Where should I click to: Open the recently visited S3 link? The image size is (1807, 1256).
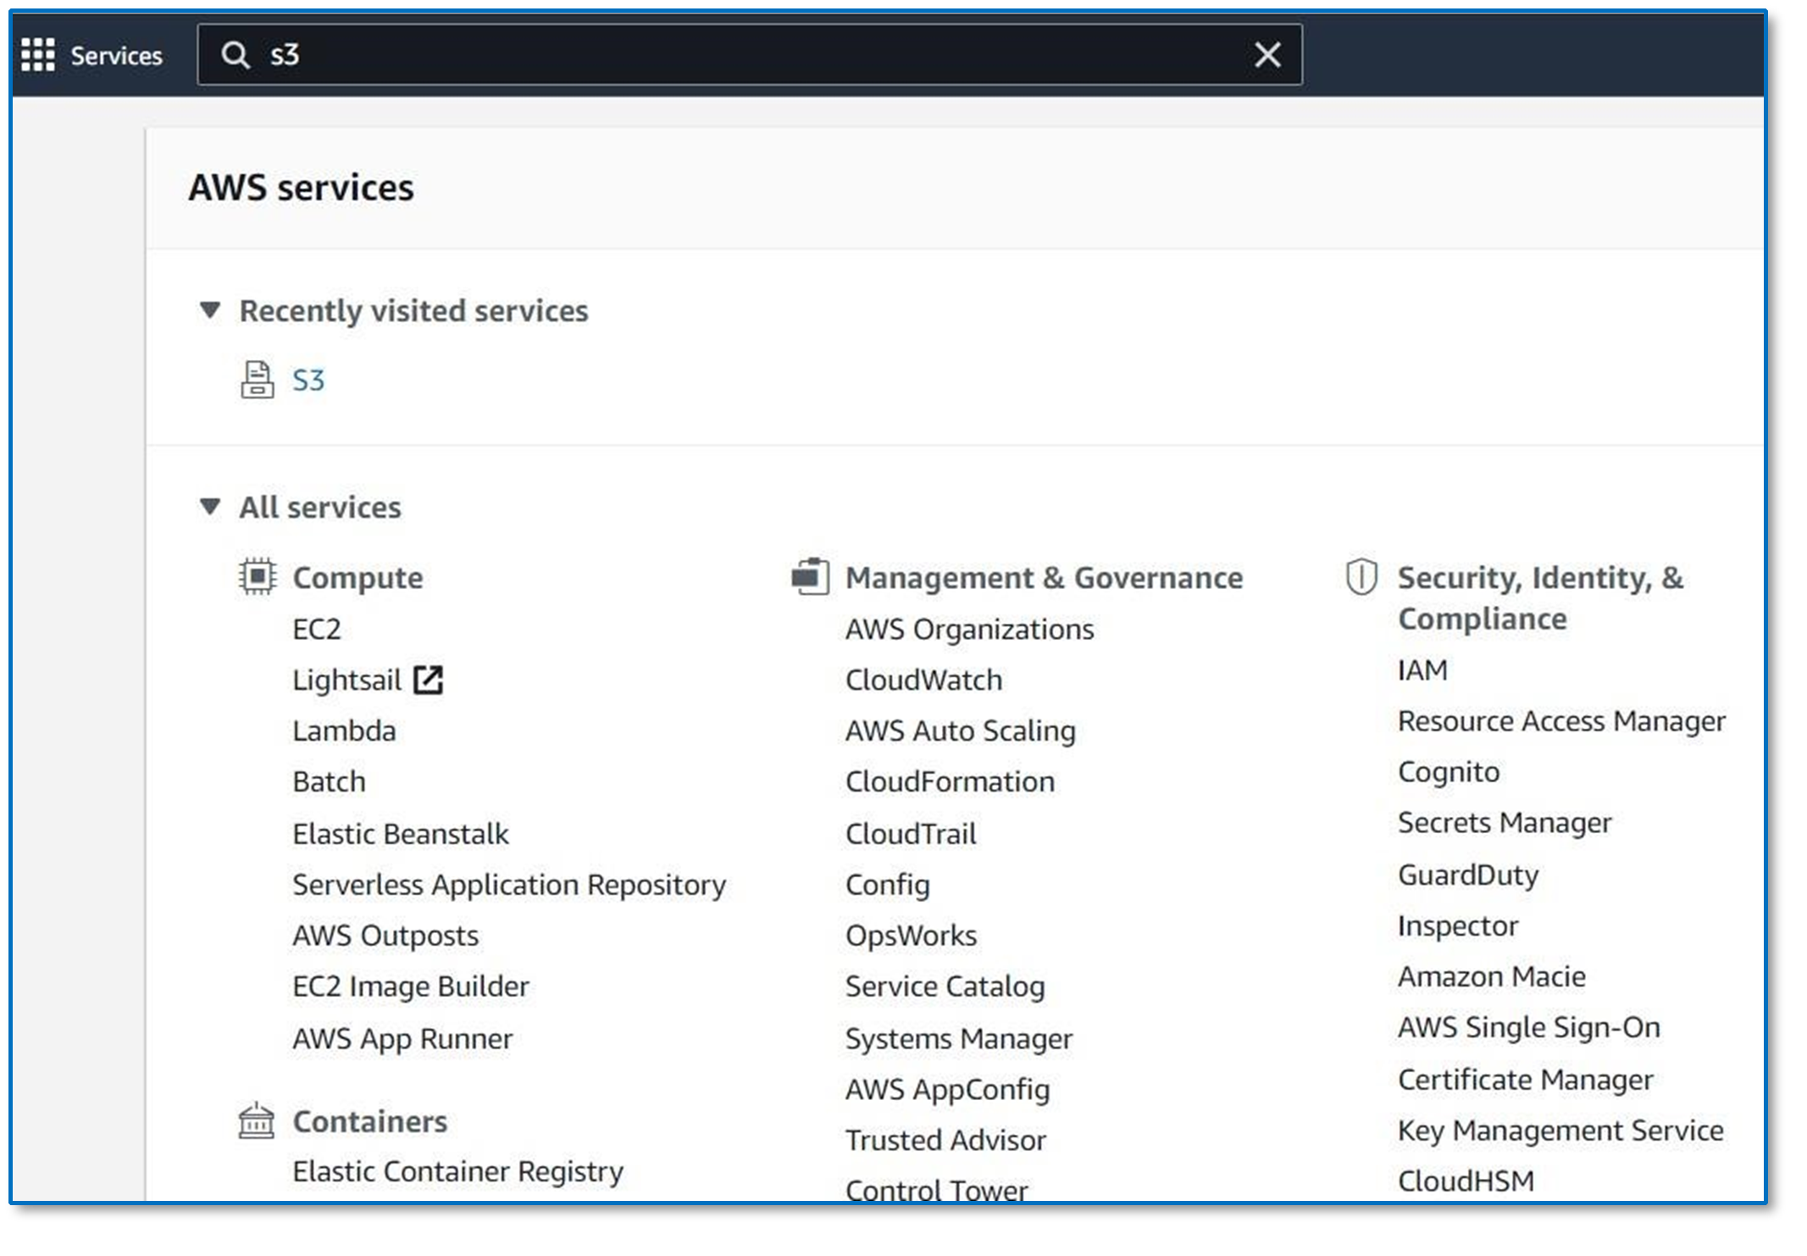coord(308,381)
